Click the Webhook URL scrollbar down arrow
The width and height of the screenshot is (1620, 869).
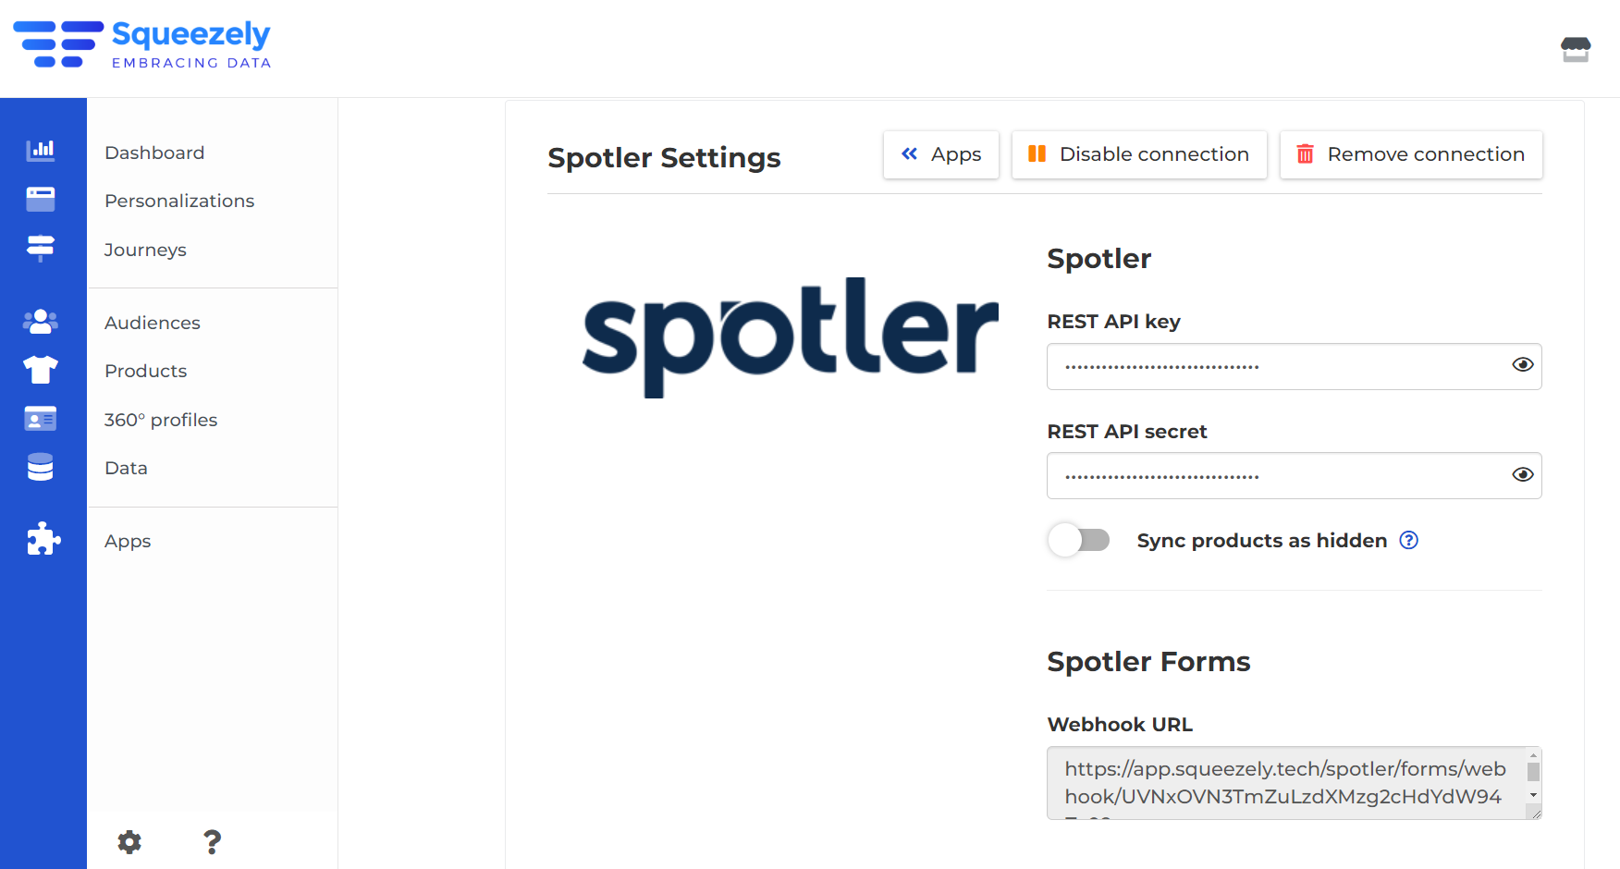click(x=1533, y=795)
